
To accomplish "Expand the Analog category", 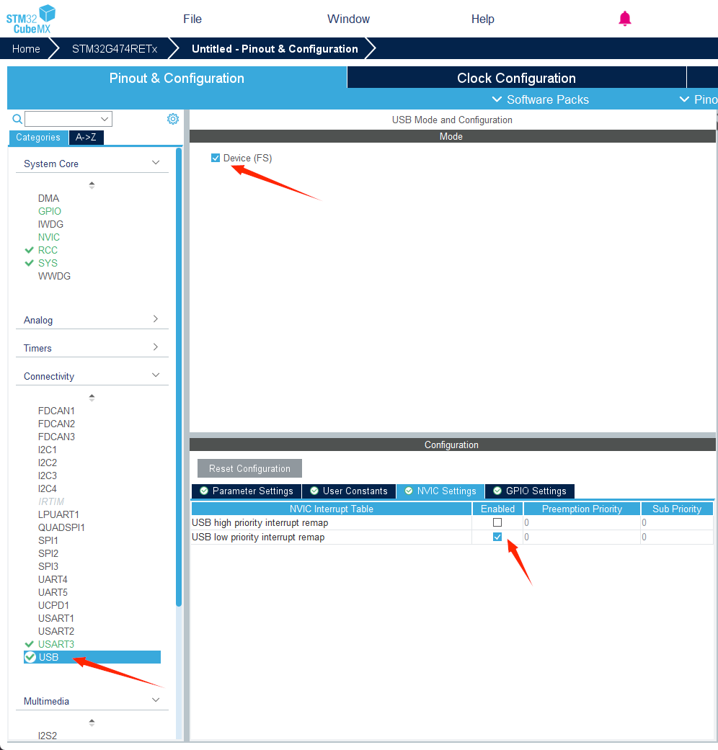I will point(156,318).
